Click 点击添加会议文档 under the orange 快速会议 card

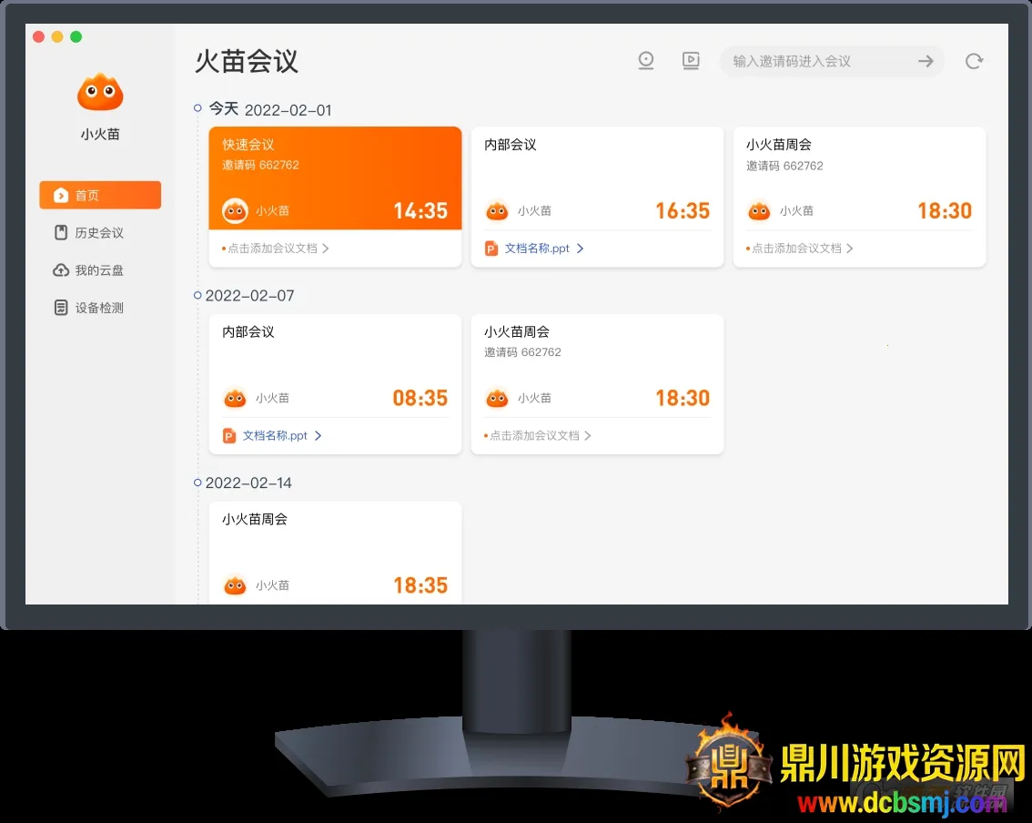pyautogui.click(x=272, y=249)
